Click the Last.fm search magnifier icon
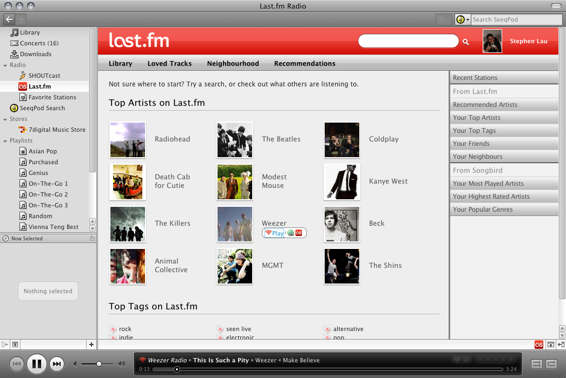The height and width of the screenshot is (378, 566). coord(466,42)
